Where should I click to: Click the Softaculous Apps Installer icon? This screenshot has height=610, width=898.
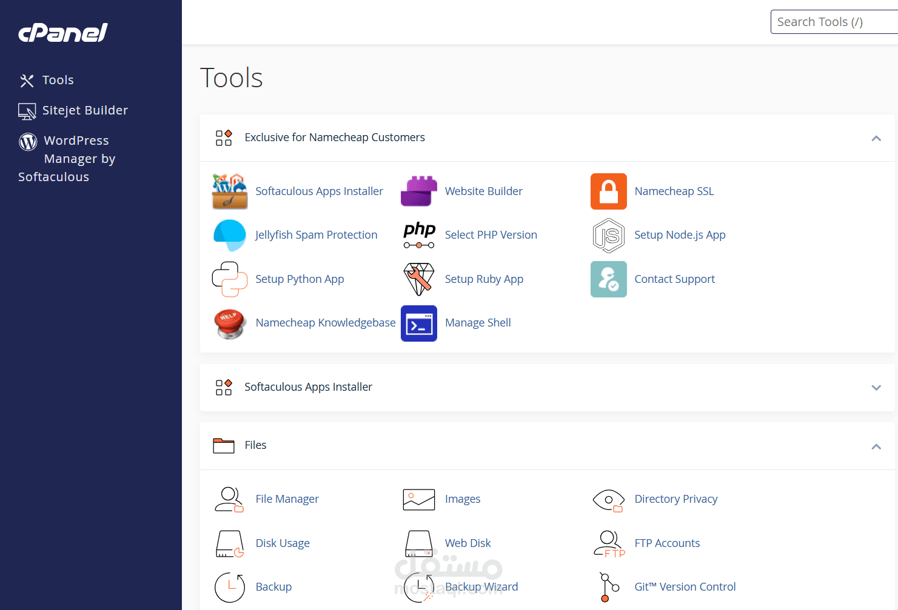(x=230, y=191)
